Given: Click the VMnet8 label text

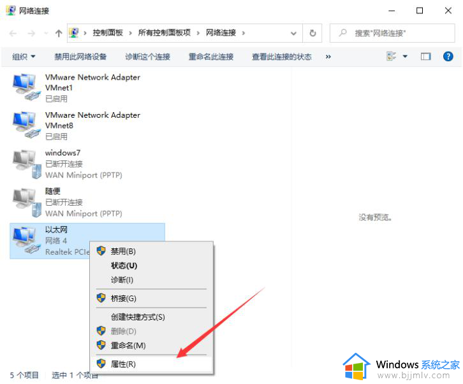Looking at the screenshot, I should click(59, 125).
